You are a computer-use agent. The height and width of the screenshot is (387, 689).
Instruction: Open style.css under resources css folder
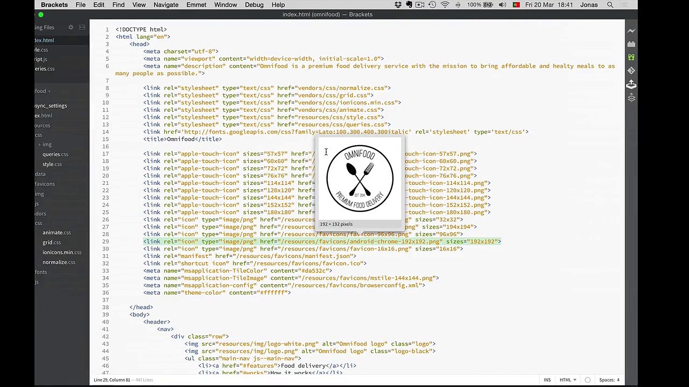(x=52, y=164)
